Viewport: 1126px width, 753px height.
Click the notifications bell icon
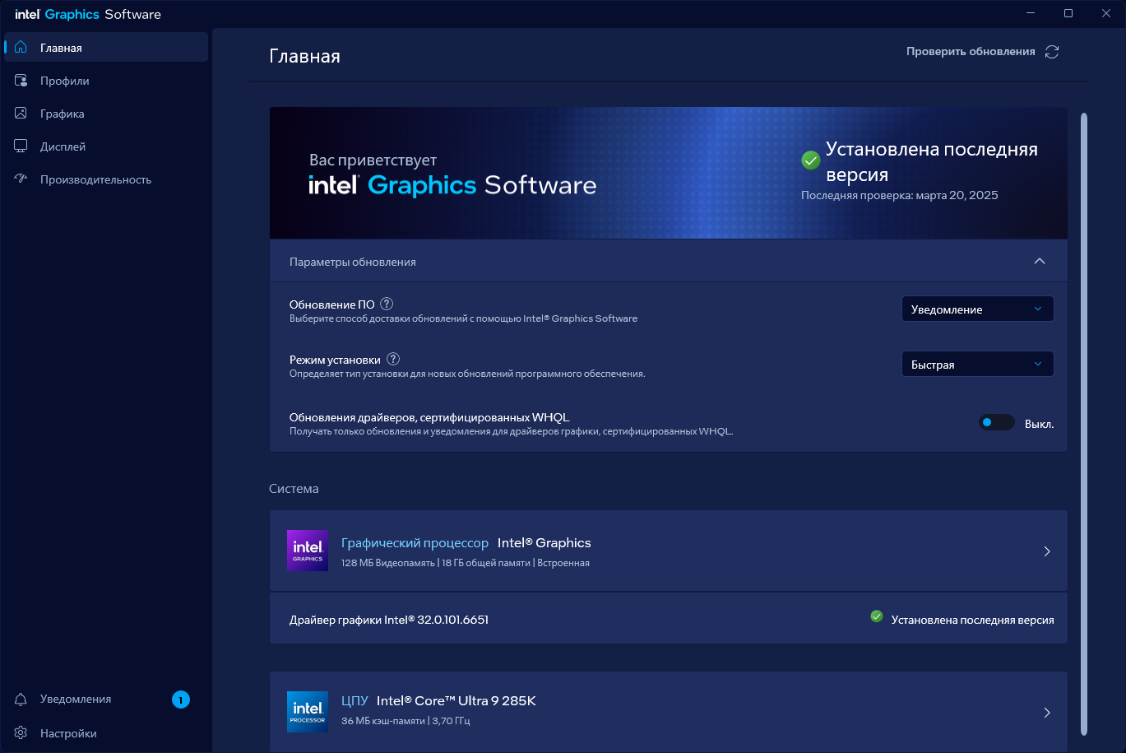click(21, 700)
